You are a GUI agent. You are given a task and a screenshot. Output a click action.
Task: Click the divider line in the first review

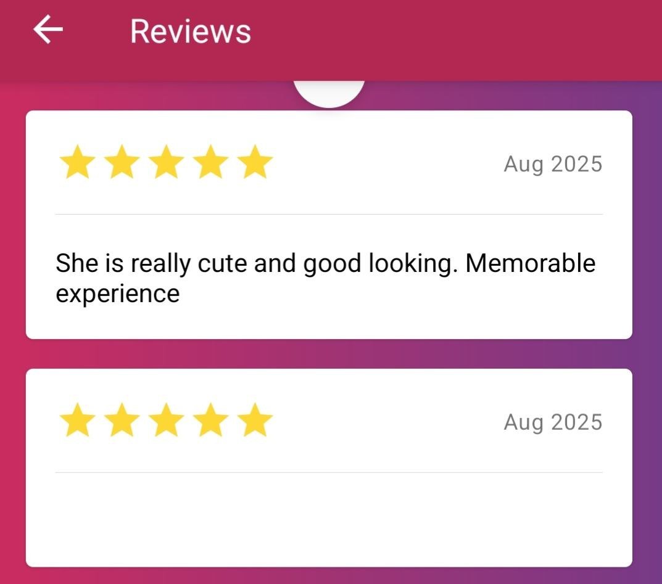click(x=329, y=215)
